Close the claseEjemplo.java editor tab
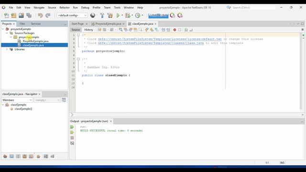The image size is (306, 172). tap(155, 23)
